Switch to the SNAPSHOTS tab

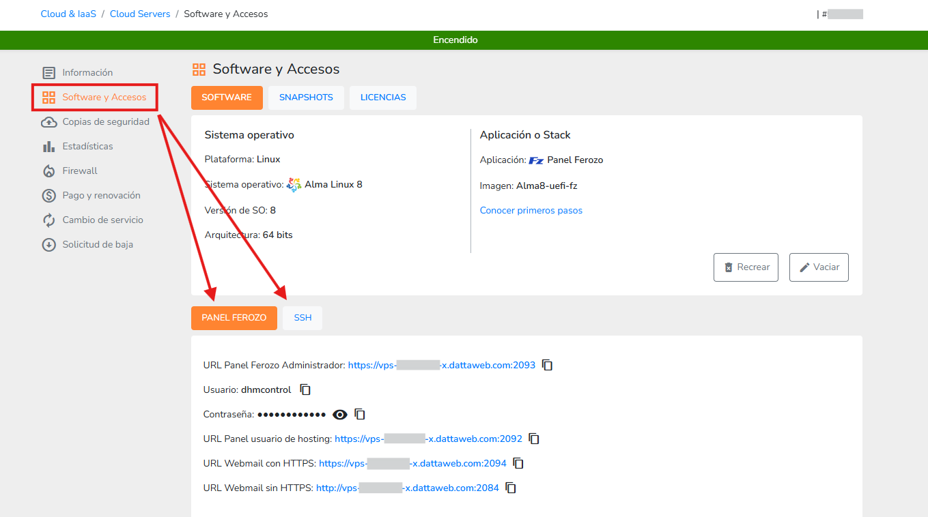pos(306,98)
